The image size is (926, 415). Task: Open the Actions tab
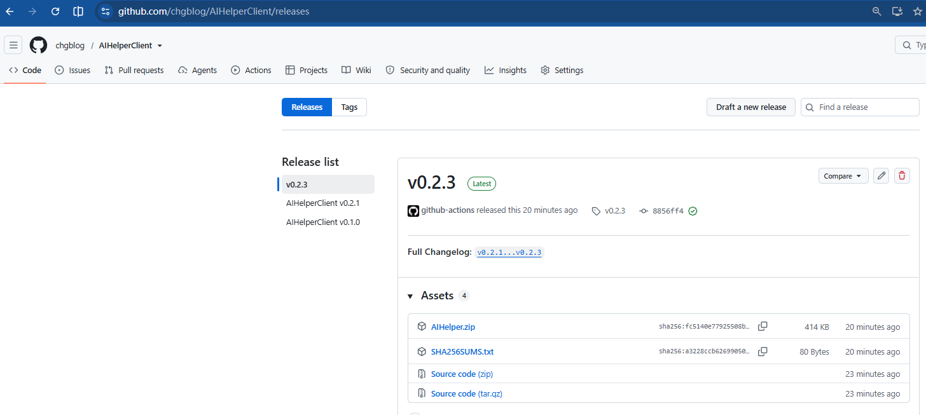coord(251,71)
